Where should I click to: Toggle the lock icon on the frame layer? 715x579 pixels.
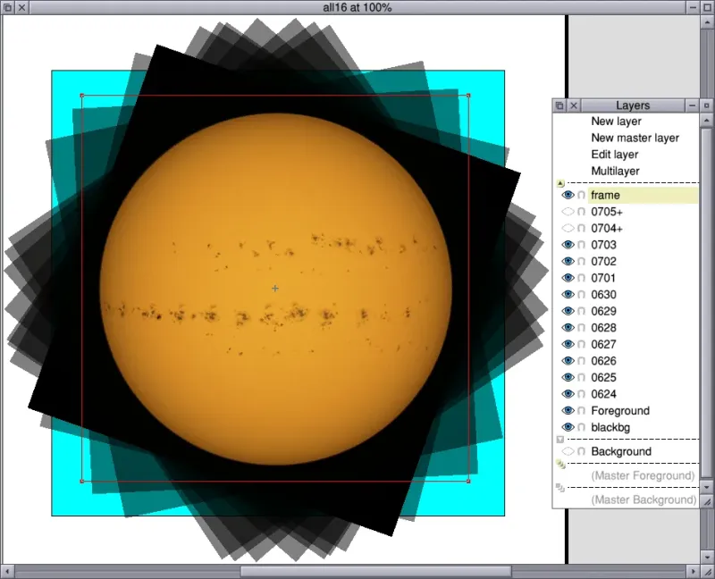[x=582, y=195]
